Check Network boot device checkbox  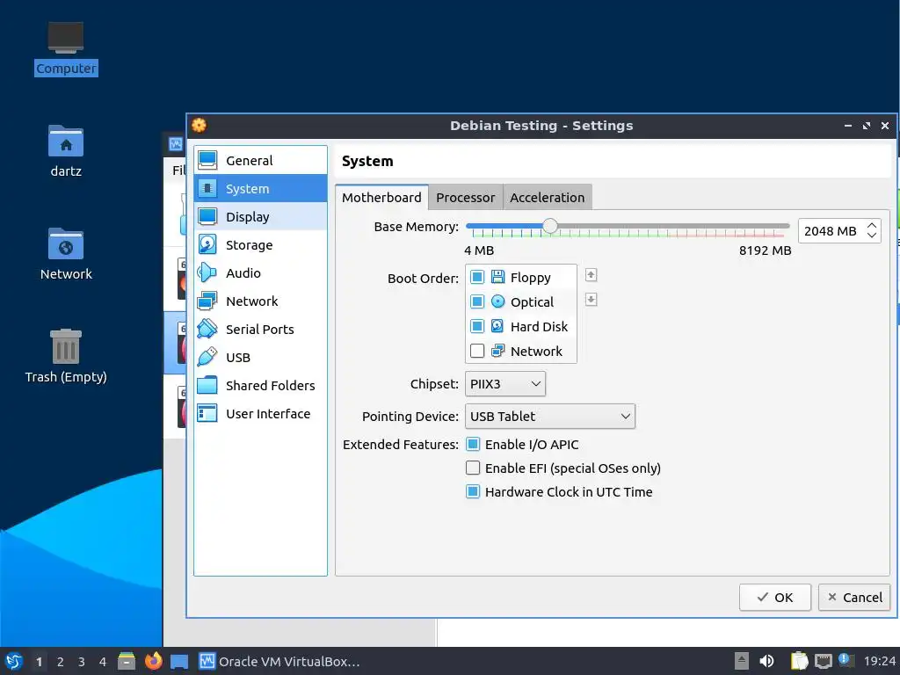point(477,351)
